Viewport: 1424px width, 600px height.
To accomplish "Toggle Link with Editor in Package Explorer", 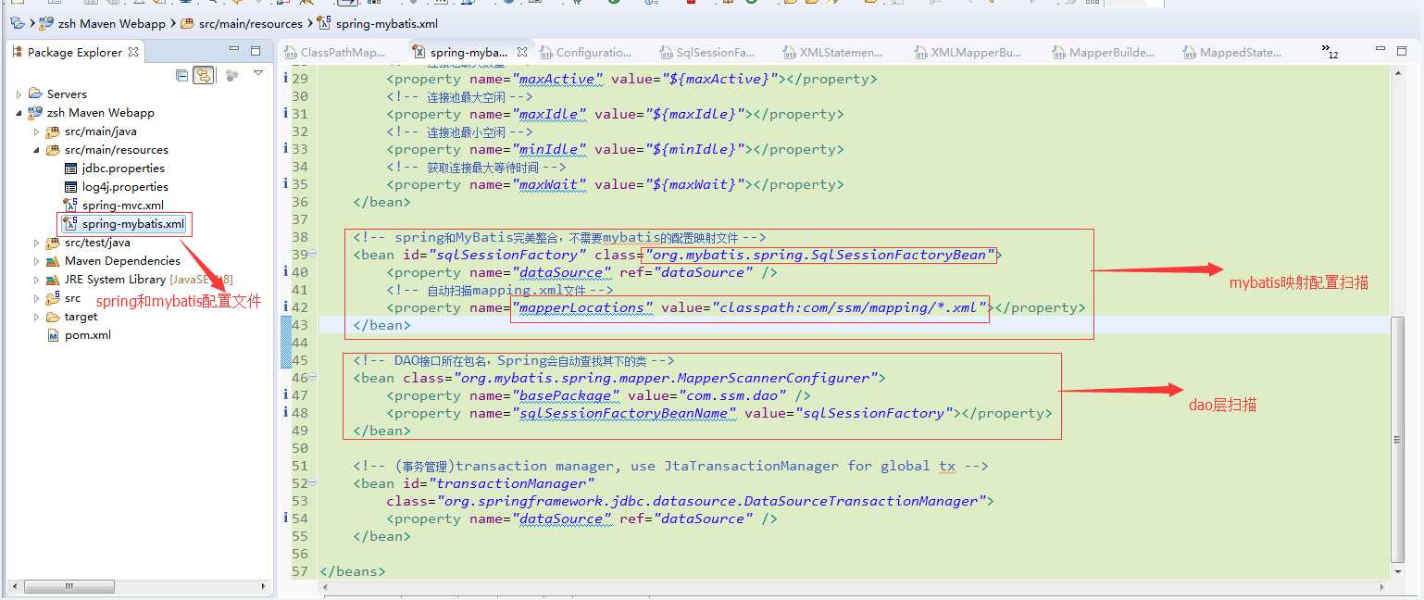I will coord(204,75).
